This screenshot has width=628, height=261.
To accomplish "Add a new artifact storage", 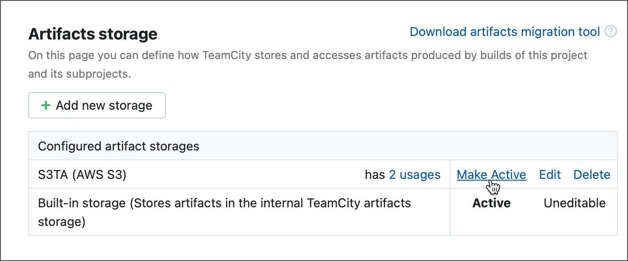I will tap(97, 105).
